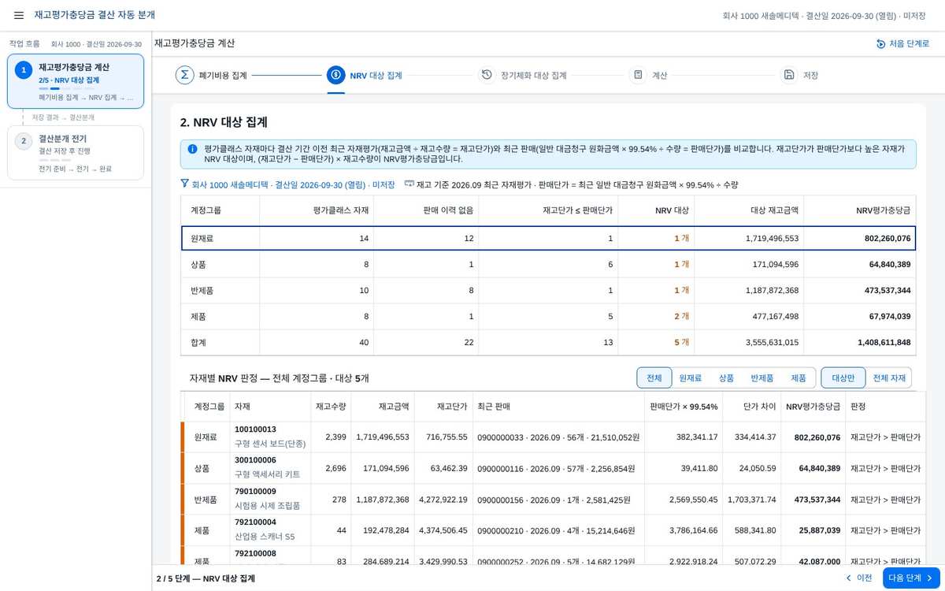Screen dimensions: 945x591
Task: Click the NRV 대상 집계 step icon
Action: click(x=335, y=75)
